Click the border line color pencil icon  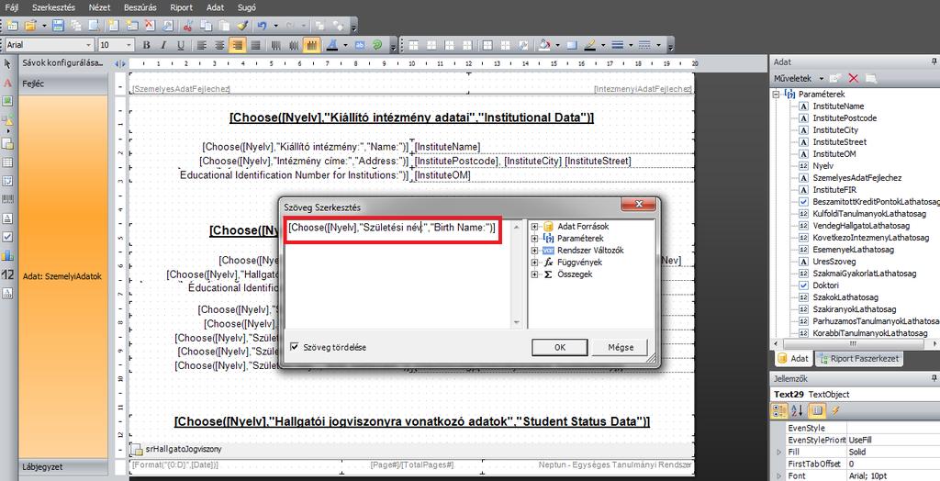tap(589, 45)
